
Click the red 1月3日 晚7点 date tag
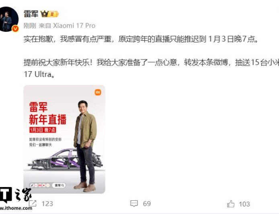43,130
